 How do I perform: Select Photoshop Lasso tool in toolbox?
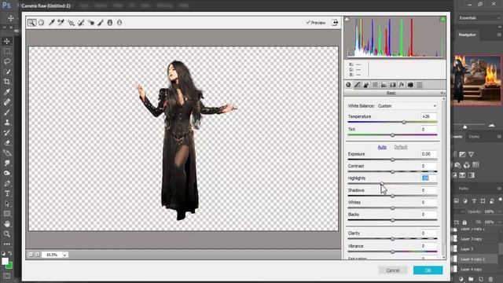(7, 61)
